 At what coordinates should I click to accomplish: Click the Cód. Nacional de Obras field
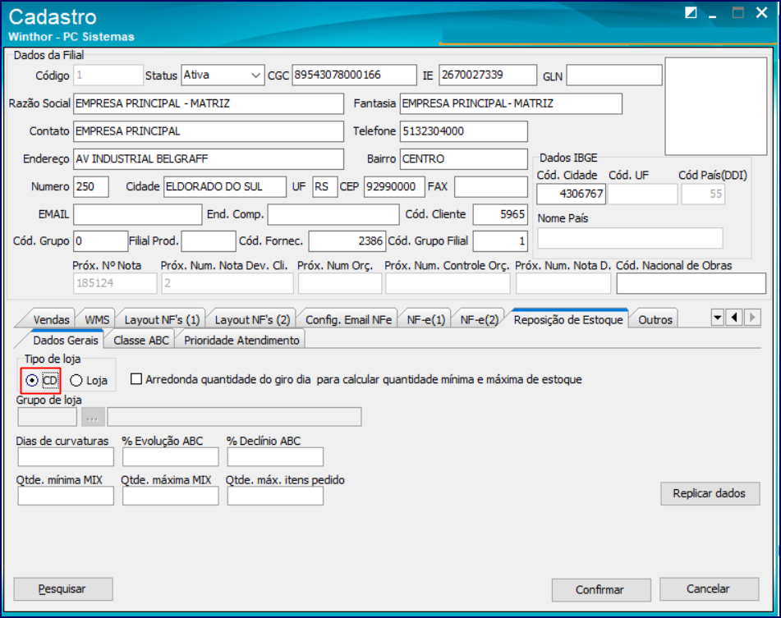click(x=691, y=284)
